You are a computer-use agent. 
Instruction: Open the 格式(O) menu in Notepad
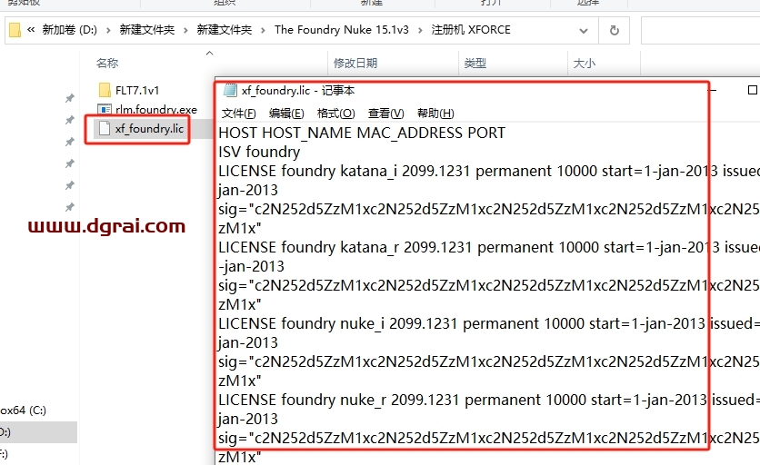pos(335,114)
